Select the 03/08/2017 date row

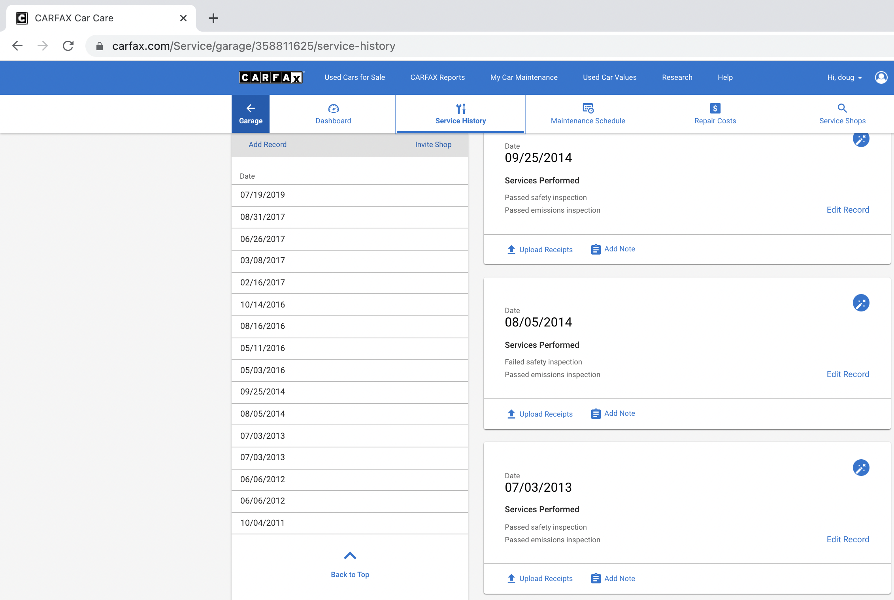click(350, 261)
